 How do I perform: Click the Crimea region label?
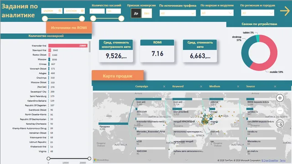coord(42,64)
